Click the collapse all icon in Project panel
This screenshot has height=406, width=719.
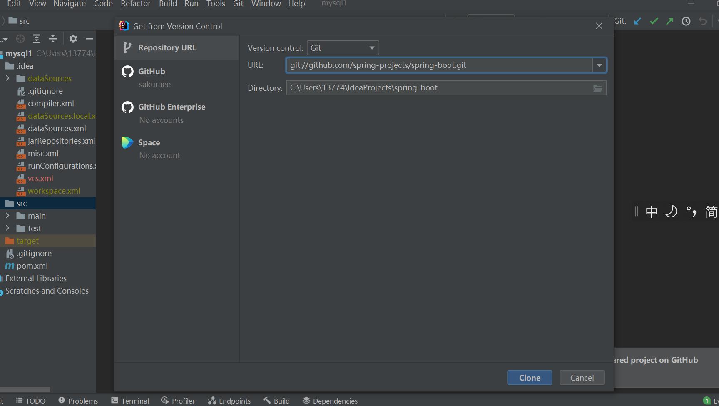[x=53, y=39]
